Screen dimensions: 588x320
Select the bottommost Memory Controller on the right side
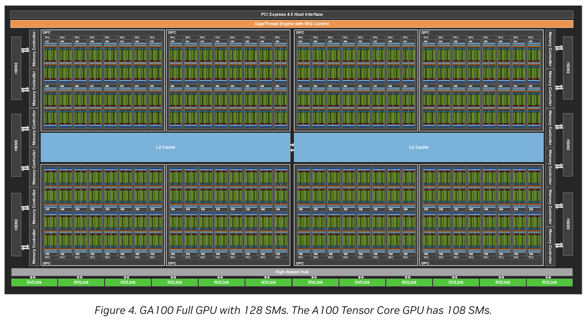click(550, 246)
